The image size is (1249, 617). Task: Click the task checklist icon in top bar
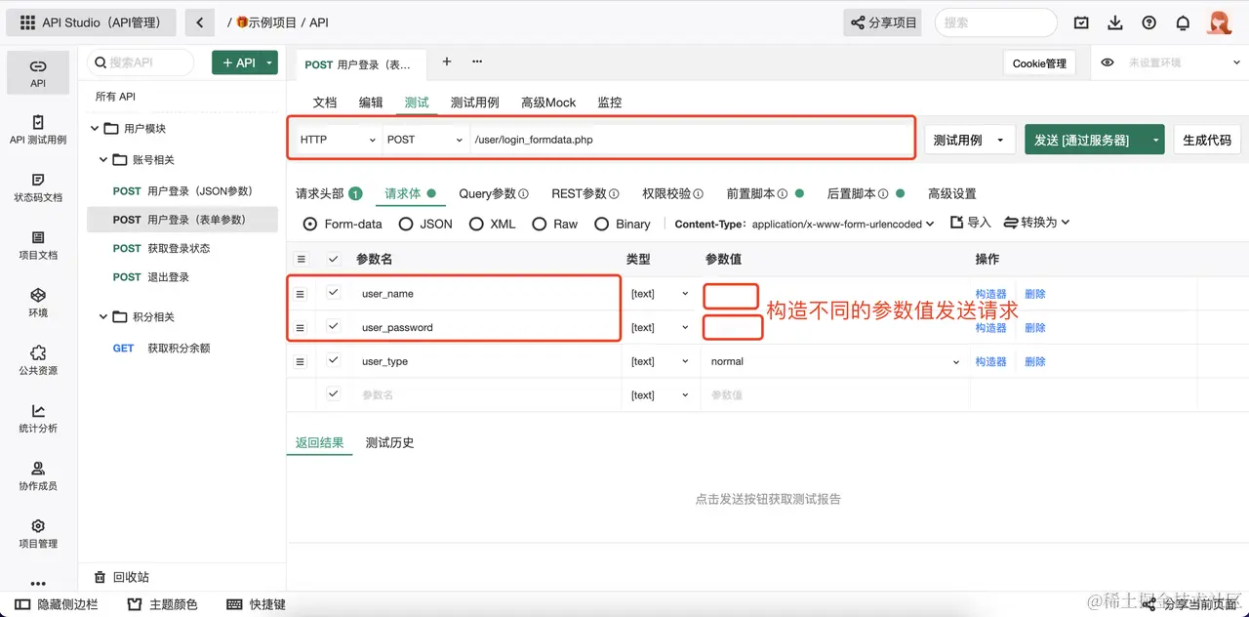[x=1081, y=22]
